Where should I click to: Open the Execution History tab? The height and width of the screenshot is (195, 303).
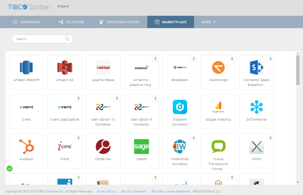pos(120,22)
